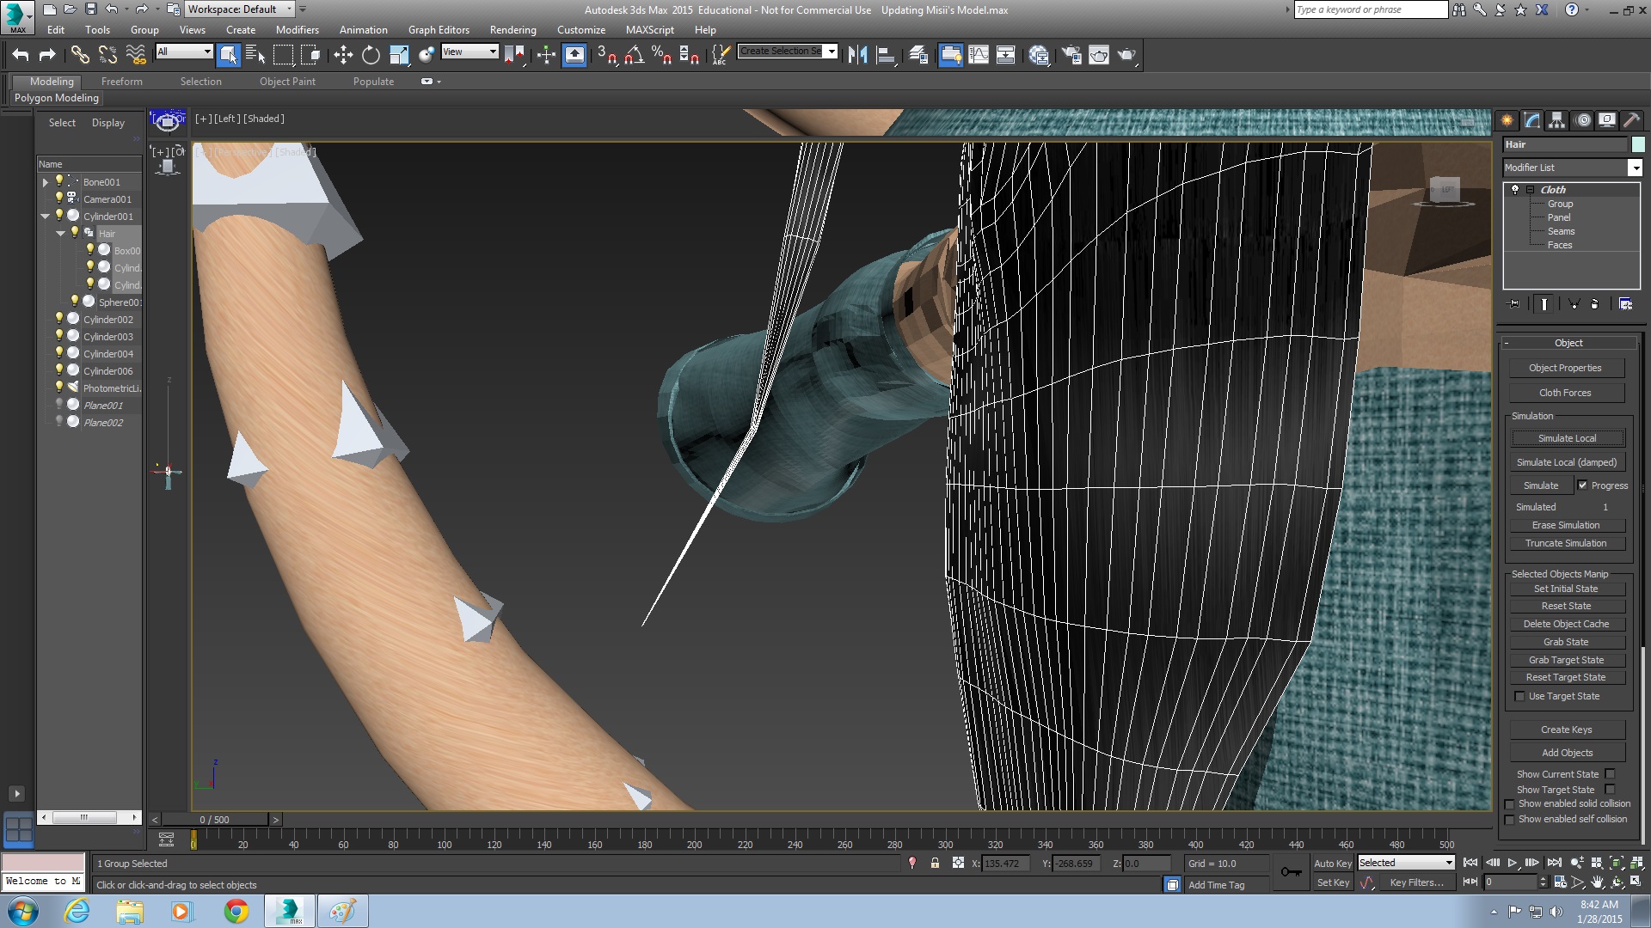The height and width of the screenshot is (928, 1651).
Task: Click the Cloth Forces button
Action: point(1566,393)
